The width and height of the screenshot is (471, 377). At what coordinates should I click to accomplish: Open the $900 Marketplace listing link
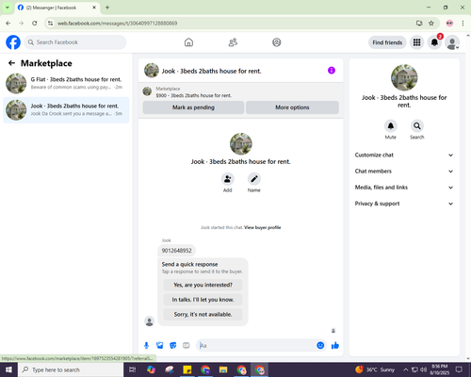click(193, 95)
